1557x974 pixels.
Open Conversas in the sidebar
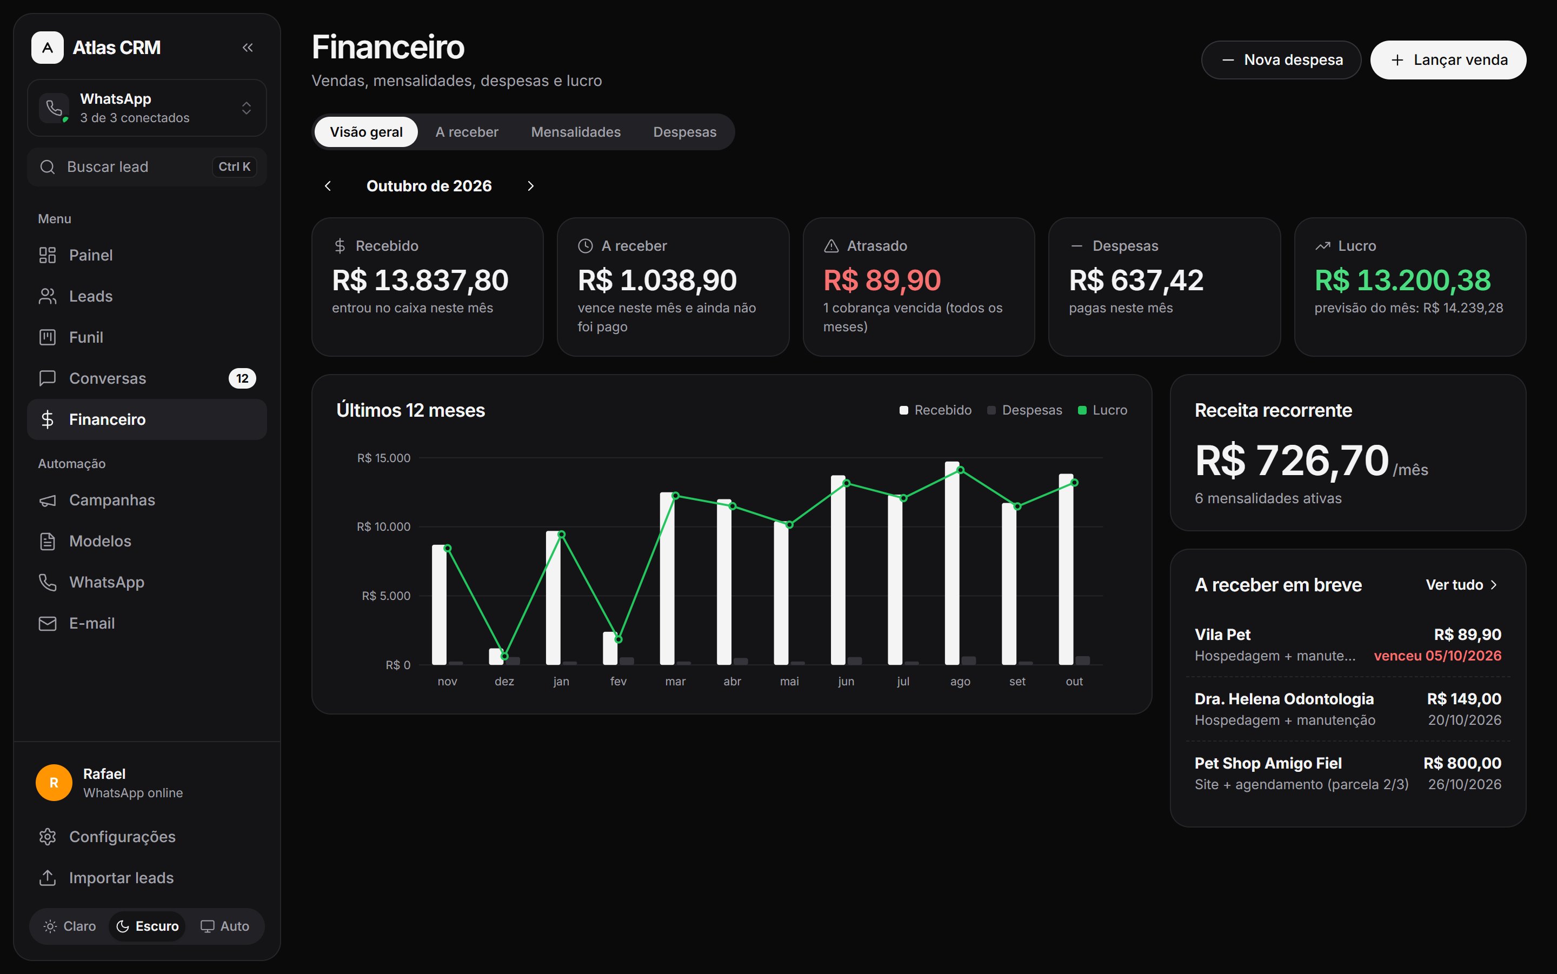(x=147, y=378)
